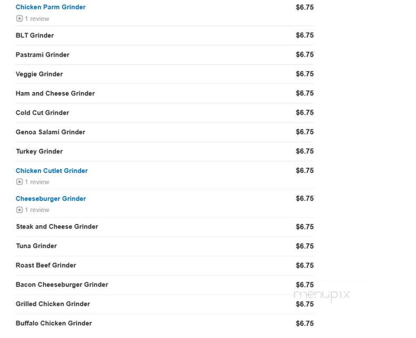This screenshot has width=416, height=338.
Task: Click the Chicken Parm Grinder review star icon
Action: click(x=19, y=18)
